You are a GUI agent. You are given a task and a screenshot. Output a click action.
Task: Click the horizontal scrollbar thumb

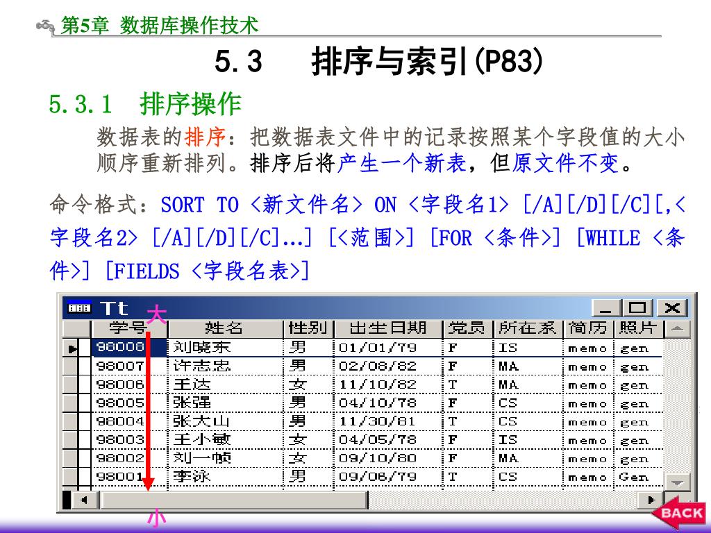click(235, 500)
